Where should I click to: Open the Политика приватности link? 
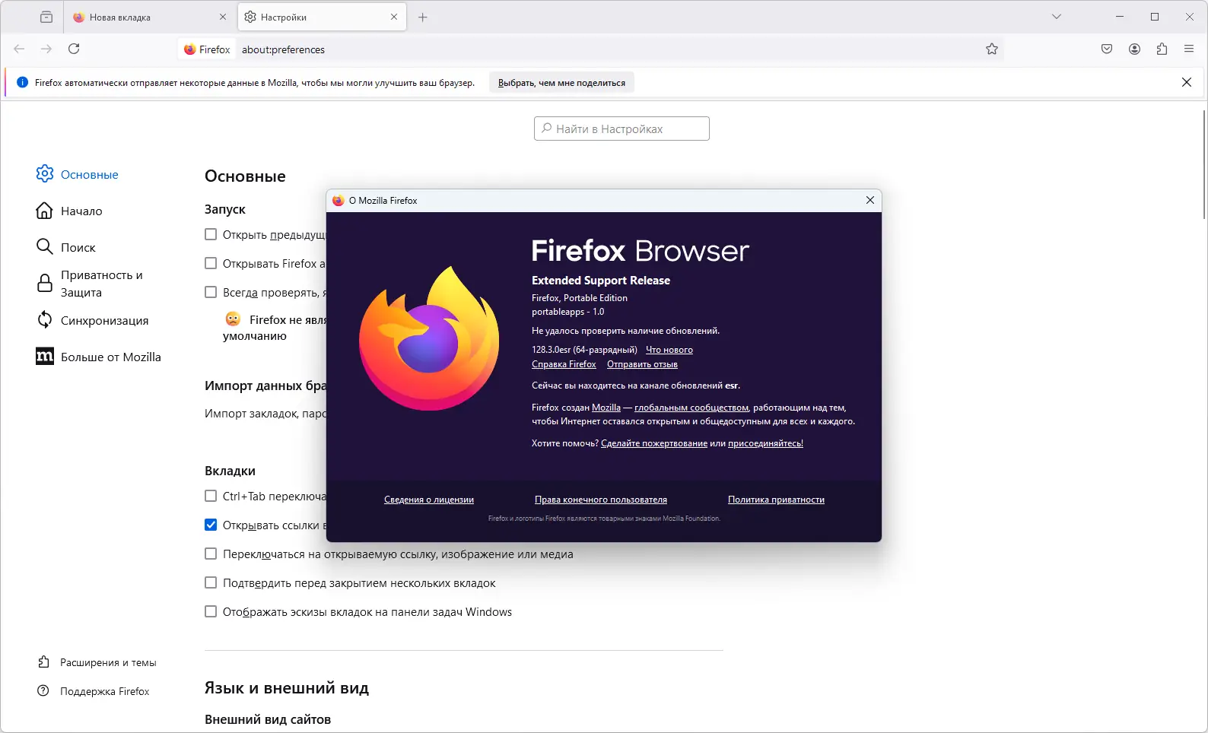776,500
